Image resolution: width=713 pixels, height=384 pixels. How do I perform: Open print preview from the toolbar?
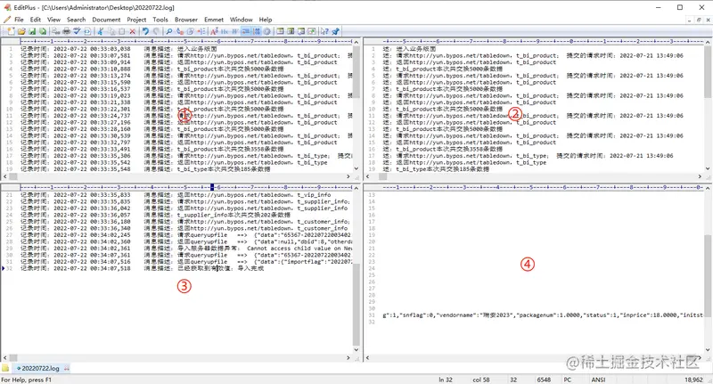[55, 31]
